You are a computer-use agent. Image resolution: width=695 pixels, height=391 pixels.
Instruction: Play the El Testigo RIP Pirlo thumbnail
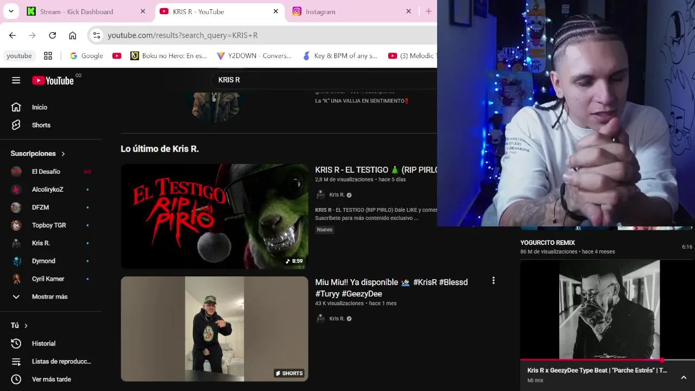214,216
